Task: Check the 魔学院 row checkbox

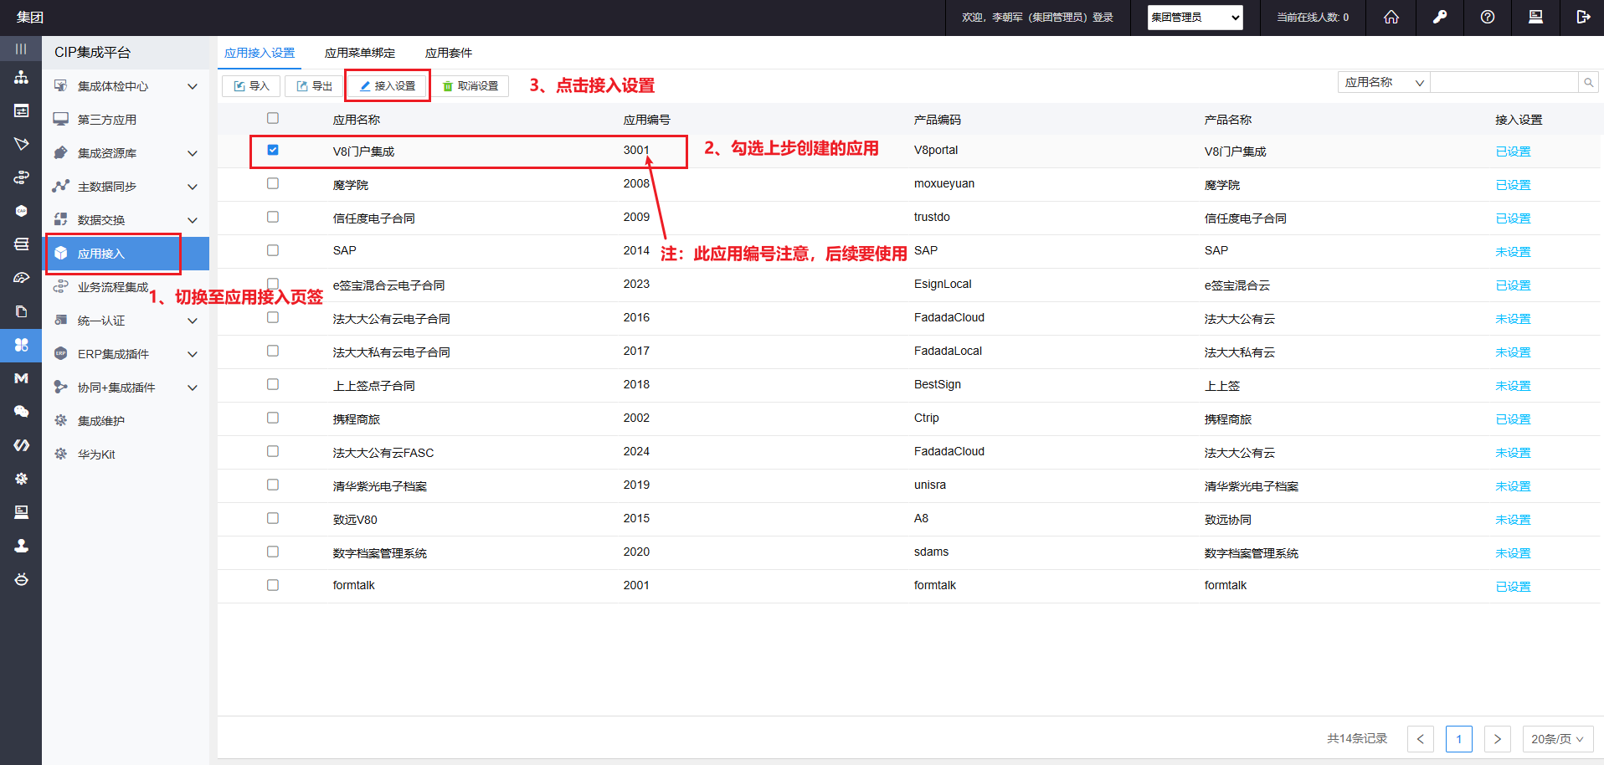Action: (273, 183)
